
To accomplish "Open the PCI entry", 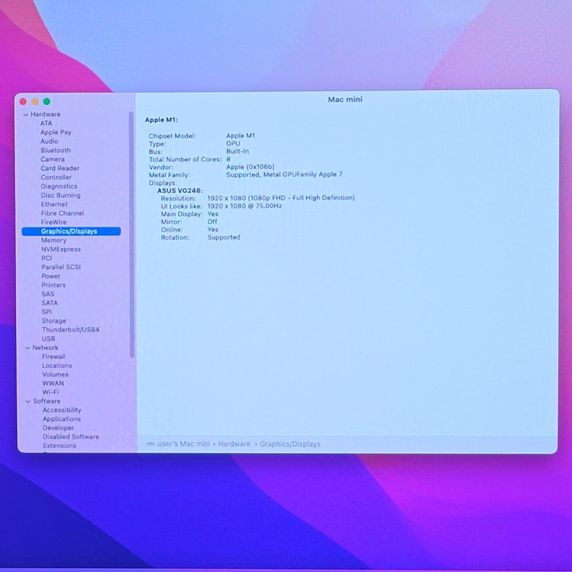I will click(47, 258).
